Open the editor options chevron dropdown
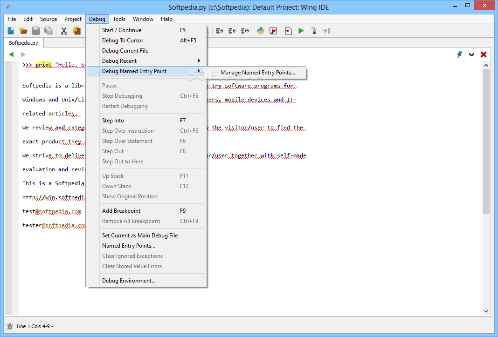The image size is (498, 337). coord(471,54)
